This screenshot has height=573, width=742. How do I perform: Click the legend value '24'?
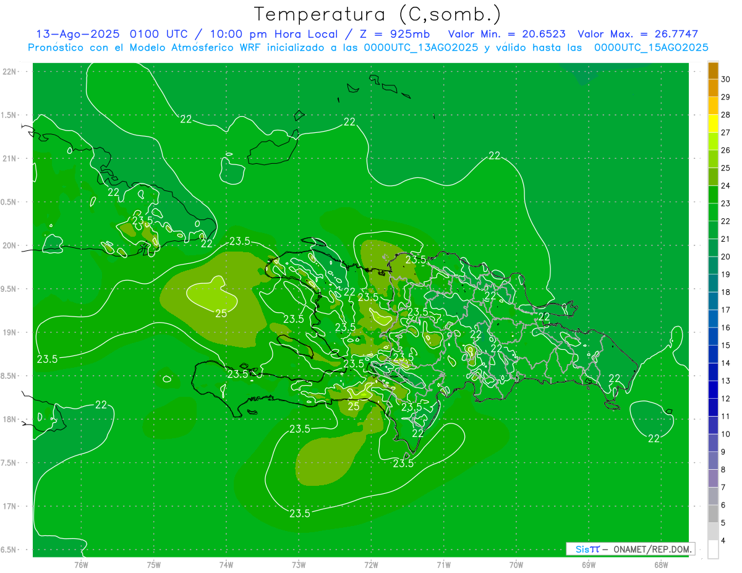click(x=726, y=186)
